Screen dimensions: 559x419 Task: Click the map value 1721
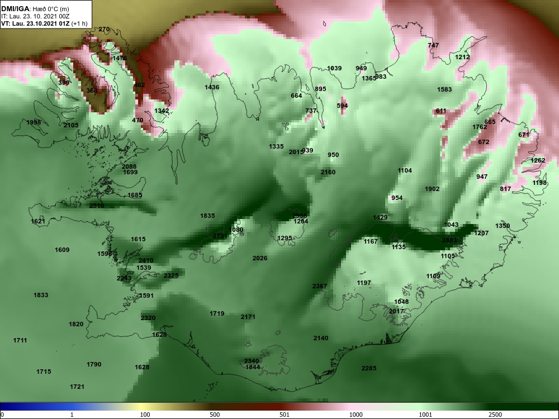[x=77, y=387]
